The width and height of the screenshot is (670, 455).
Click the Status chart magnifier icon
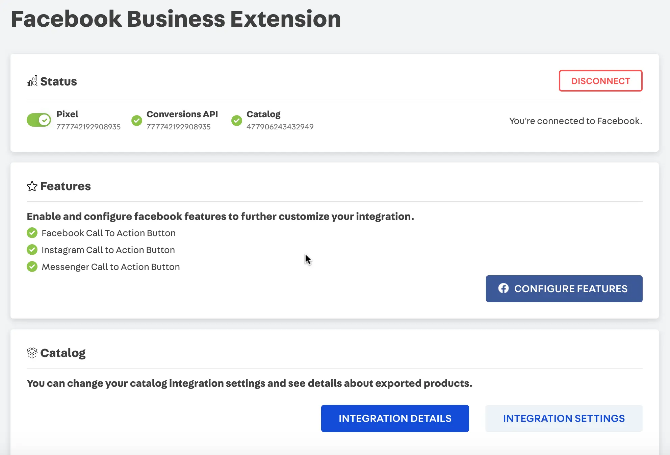pyautogui.click(x=32, y=81)
